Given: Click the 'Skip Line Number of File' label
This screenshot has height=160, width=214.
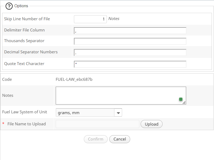Looking at the screenshot, I should click(27, 19).
